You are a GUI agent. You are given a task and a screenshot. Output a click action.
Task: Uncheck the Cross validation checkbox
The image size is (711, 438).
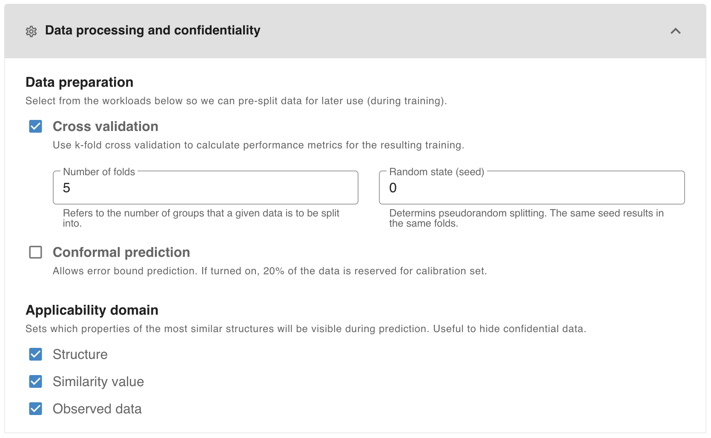[x=36, y=126]
